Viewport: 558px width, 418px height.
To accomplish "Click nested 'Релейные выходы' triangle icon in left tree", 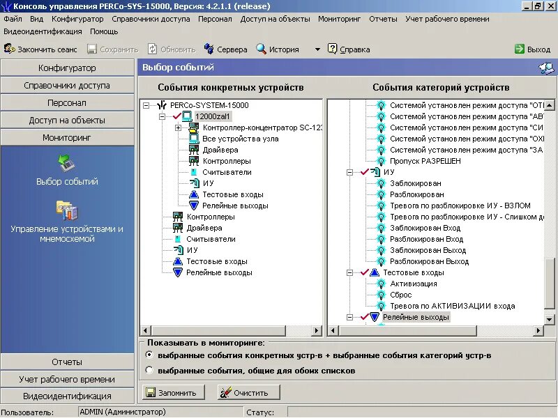I will tap(194, 206).
